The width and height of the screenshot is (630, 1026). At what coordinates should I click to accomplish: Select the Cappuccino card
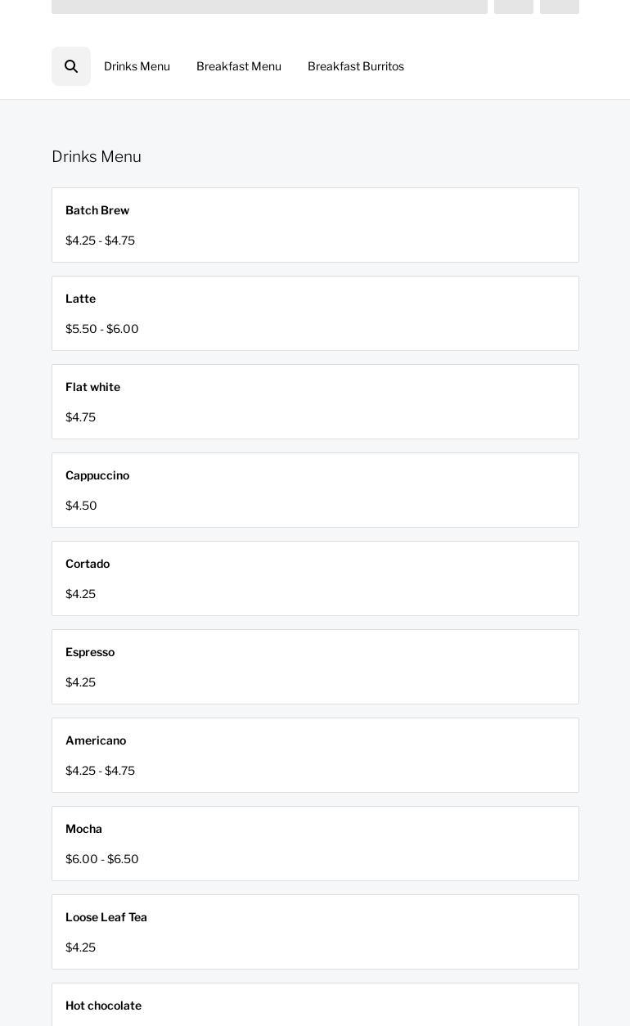coord(315,490)
